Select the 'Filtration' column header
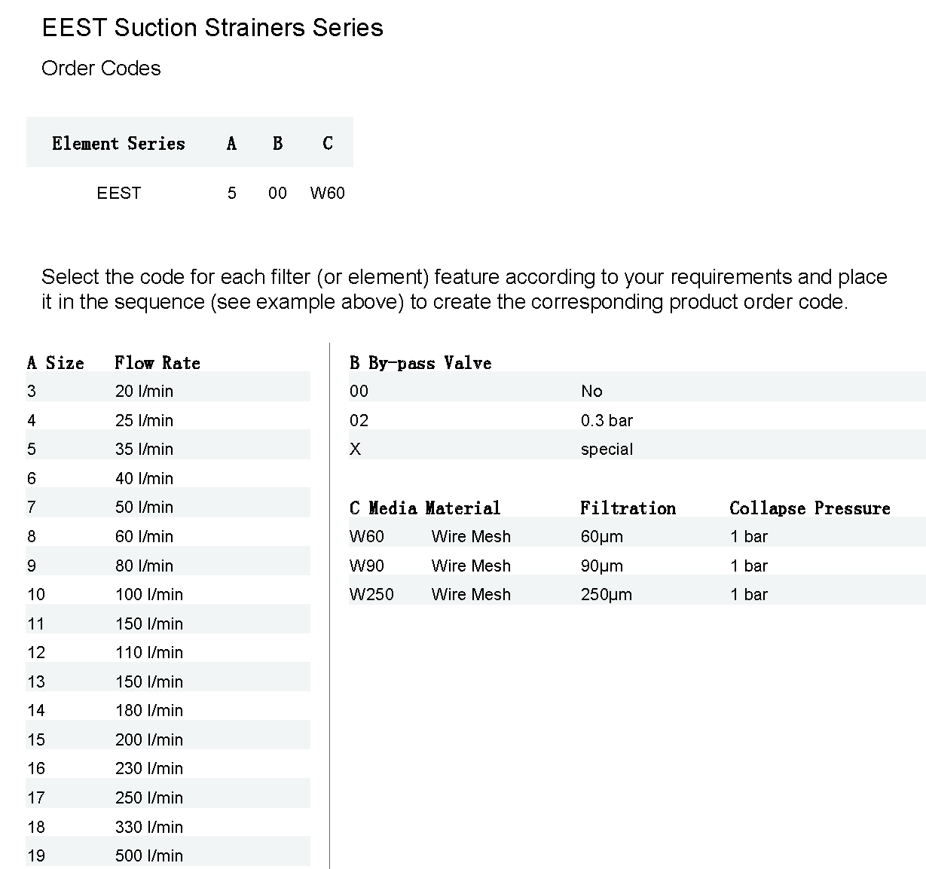 [x=628, y=508]
